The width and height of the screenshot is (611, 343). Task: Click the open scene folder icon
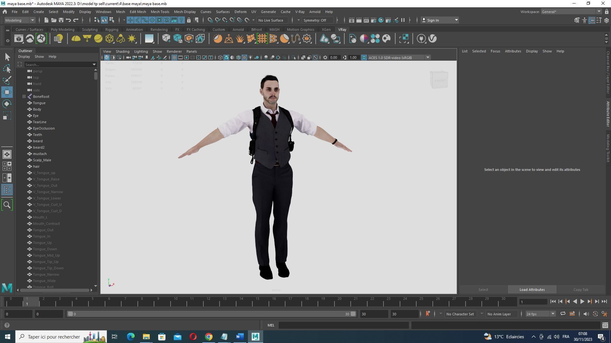tap(54, 20)
